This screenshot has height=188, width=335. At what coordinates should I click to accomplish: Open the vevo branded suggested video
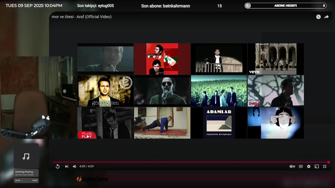coord(276,59)
